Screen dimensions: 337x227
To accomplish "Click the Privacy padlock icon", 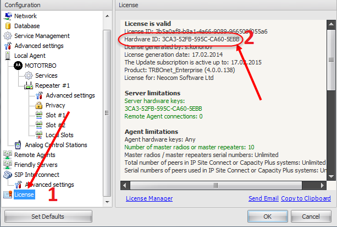I will tap(39, 105).
